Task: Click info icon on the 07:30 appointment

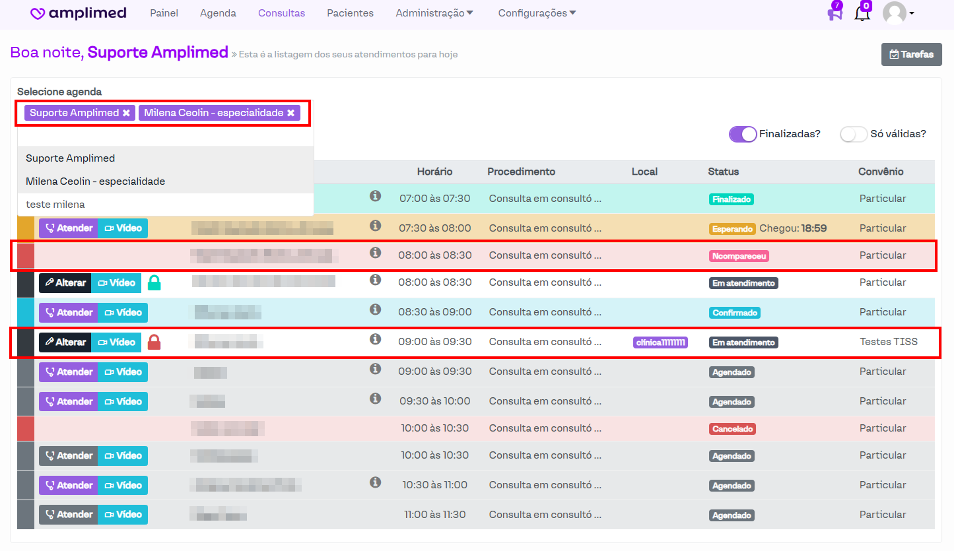Action: point(375,226)
